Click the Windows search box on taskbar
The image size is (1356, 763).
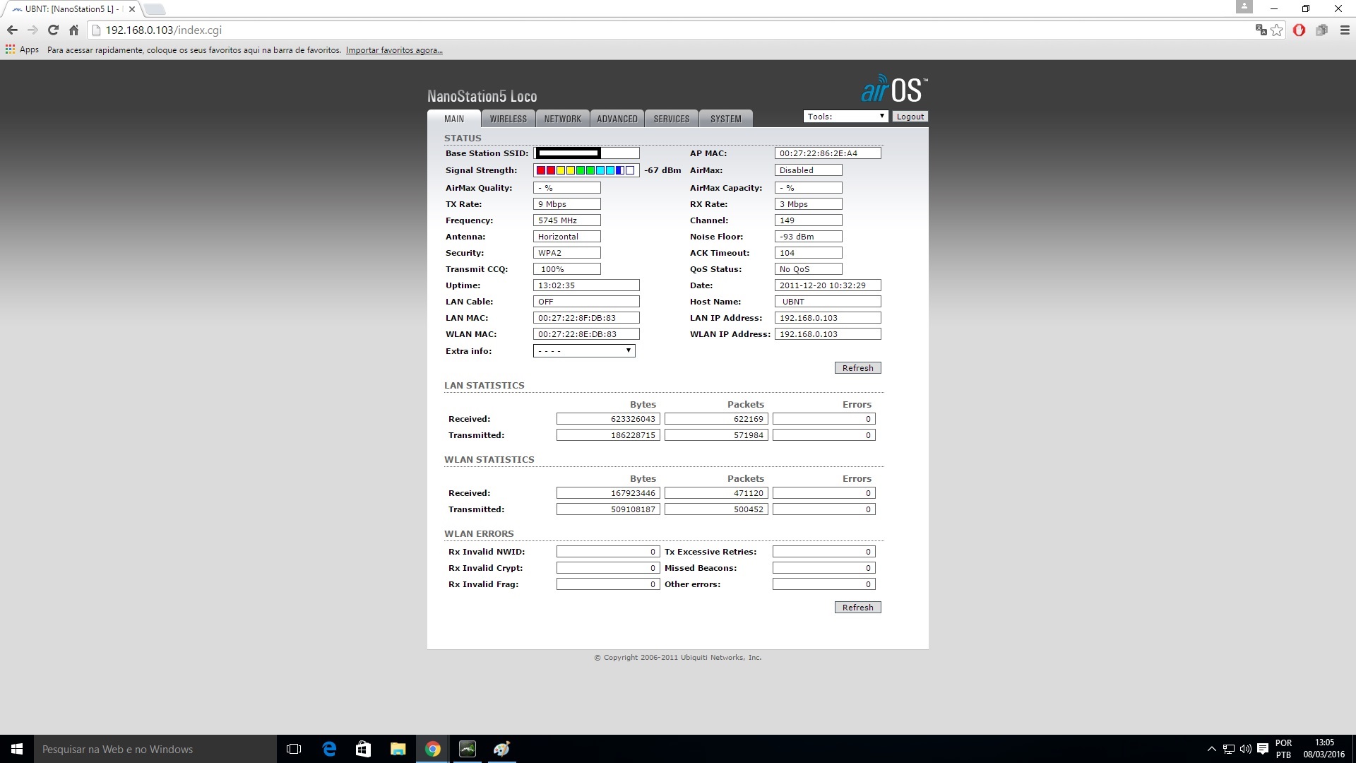coord(155,749)
